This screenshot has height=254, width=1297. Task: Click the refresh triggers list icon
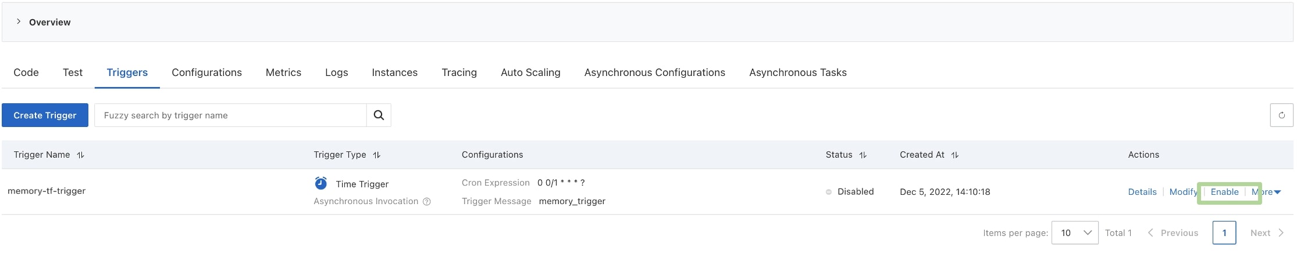coord(1281,115)
